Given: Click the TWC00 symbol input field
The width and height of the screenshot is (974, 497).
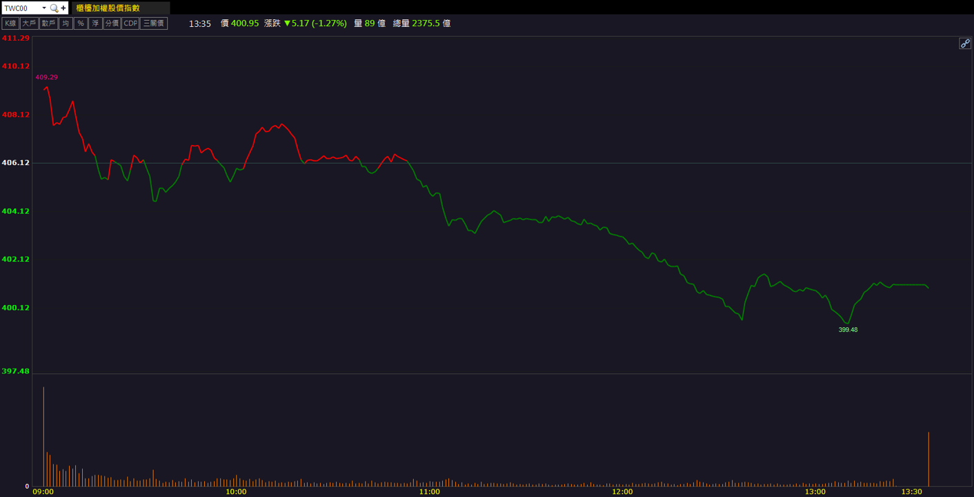Looking at the screenshot, I should click(21, 8).
